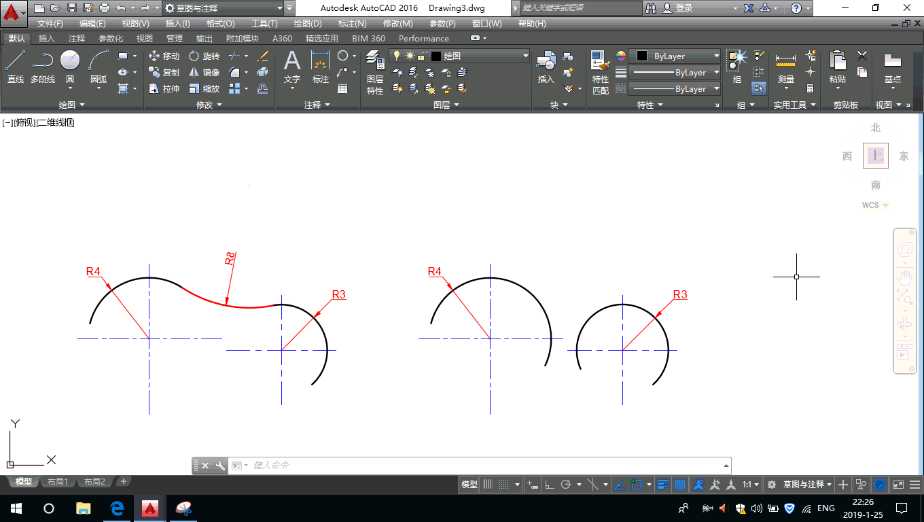This screenshot has height=522, width=924.
Task: Click the 登录 sign-in button
Action: click(683, 8)
